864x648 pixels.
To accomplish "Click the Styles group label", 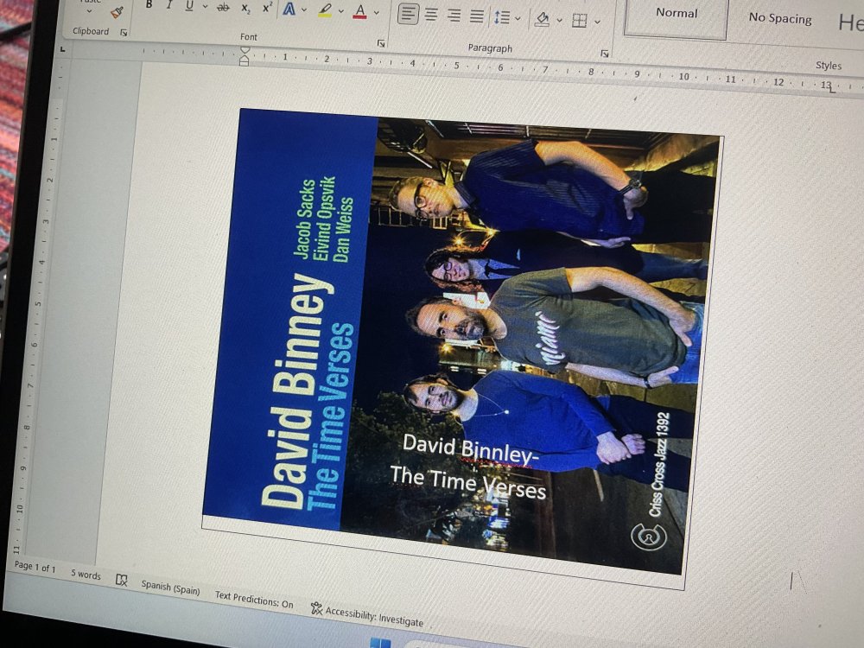I will click(829, 66).
